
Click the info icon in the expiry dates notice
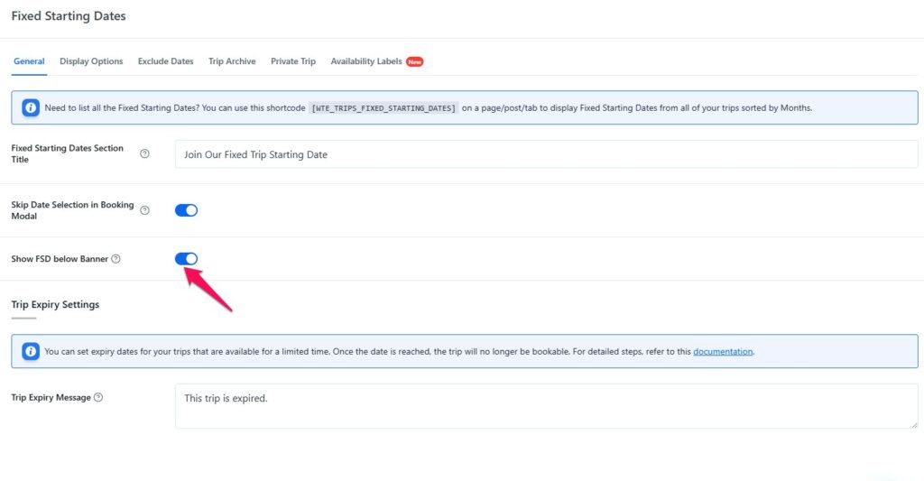(31, 351)
